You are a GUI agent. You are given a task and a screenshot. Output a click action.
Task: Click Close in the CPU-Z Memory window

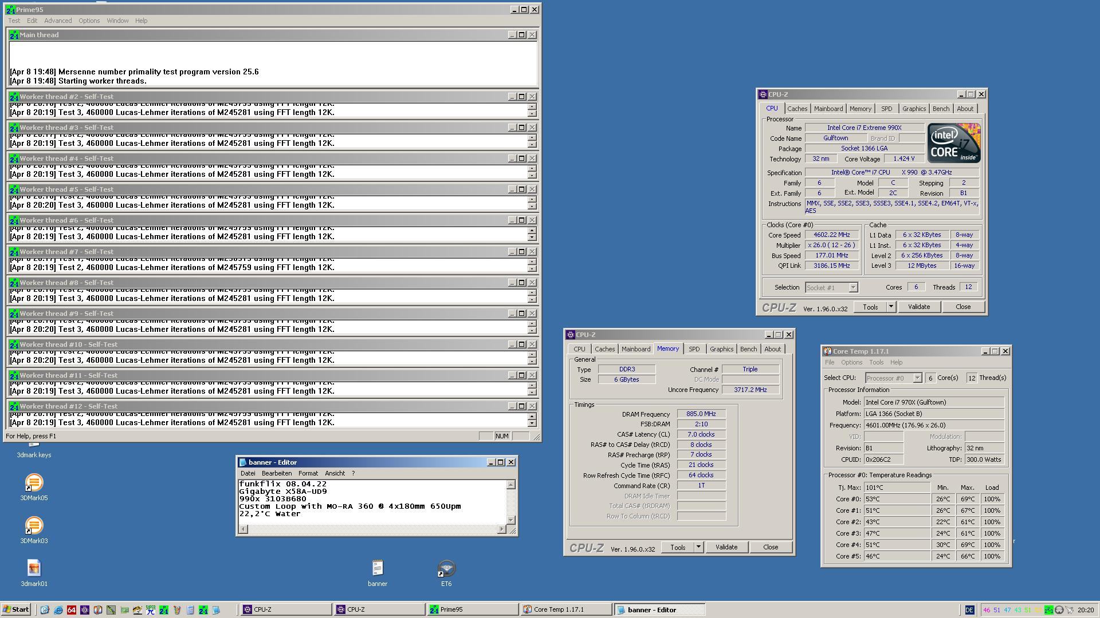tap(771, 547)
